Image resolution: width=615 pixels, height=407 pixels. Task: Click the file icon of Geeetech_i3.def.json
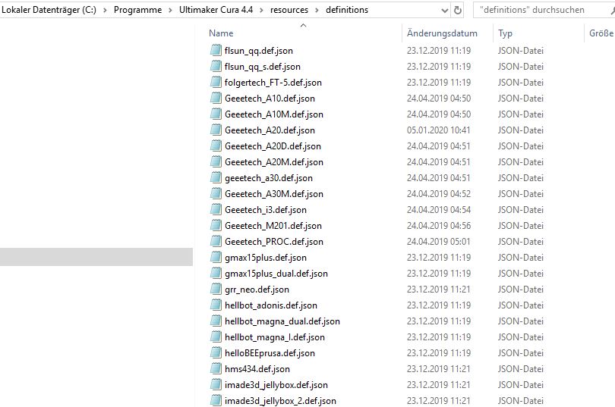tap(216, 209)
